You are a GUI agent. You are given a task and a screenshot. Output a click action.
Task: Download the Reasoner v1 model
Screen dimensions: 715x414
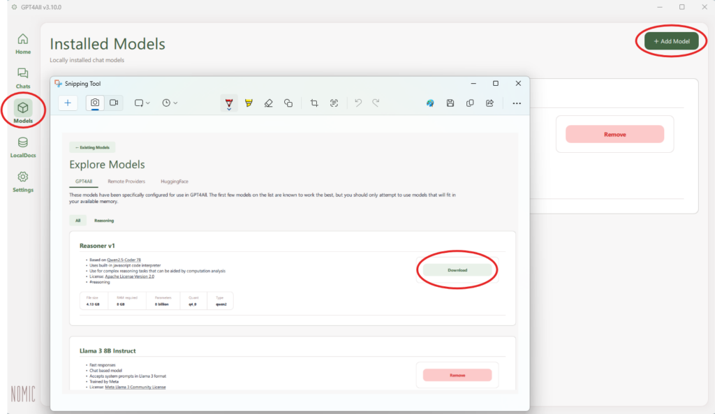click(457, 269)
